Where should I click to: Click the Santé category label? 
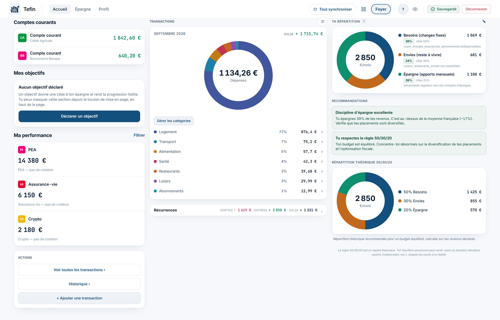point(164,161)
